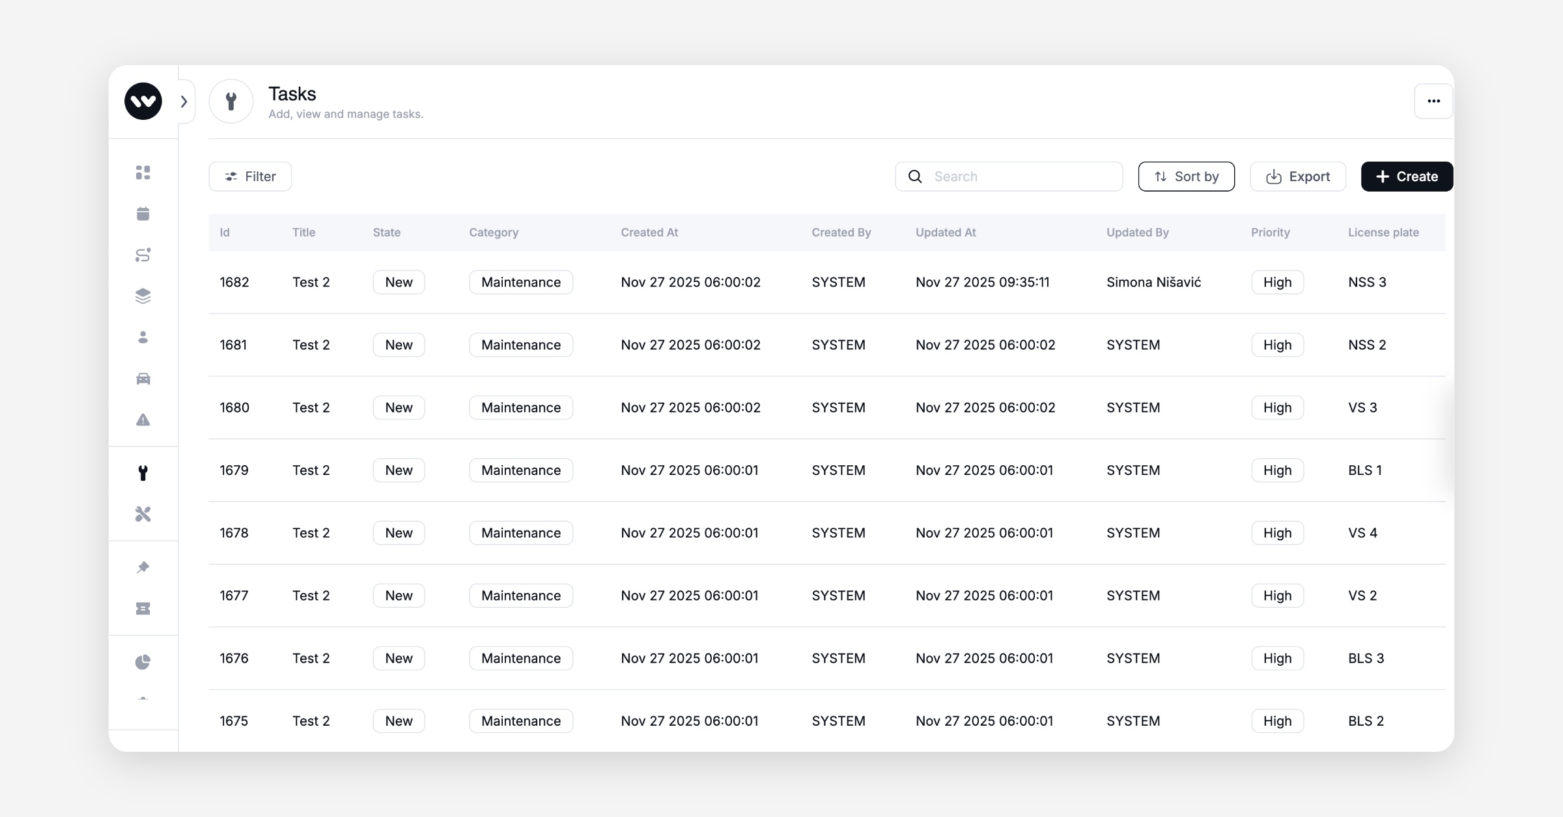Open the Sort by dropdown
Viewport: 1563px width, 817px height.
pyautogui.click(x=1186, y=177)
